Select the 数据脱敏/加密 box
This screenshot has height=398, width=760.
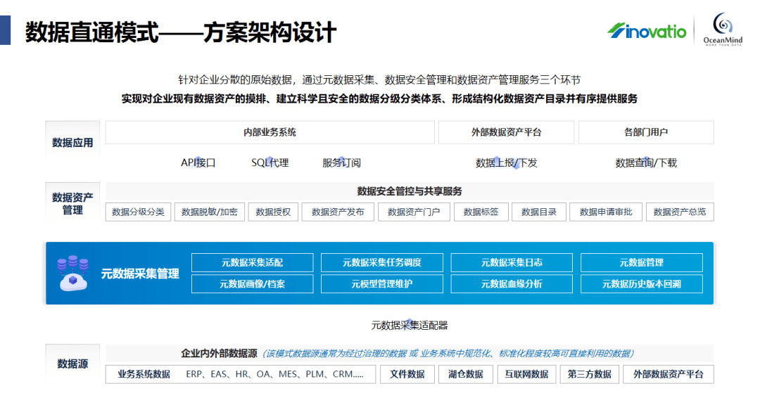pos(210,212)
